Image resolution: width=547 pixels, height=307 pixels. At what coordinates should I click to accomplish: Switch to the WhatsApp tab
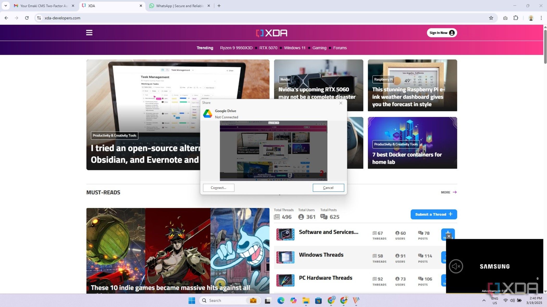click(180, 6)
